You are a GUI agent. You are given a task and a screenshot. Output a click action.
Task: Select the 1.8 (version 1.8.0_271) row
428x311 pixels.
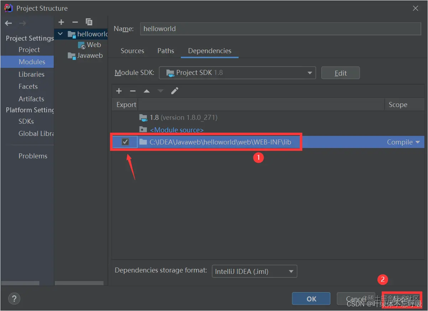268,118
